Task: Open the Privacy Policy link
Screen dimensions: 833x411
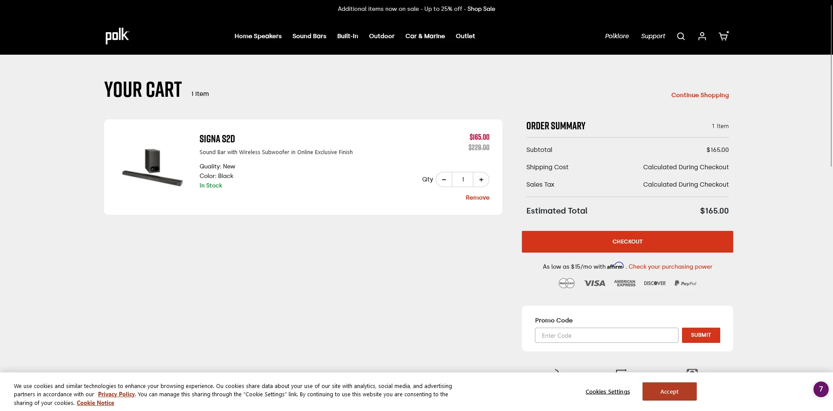Action: click(116, 395)
